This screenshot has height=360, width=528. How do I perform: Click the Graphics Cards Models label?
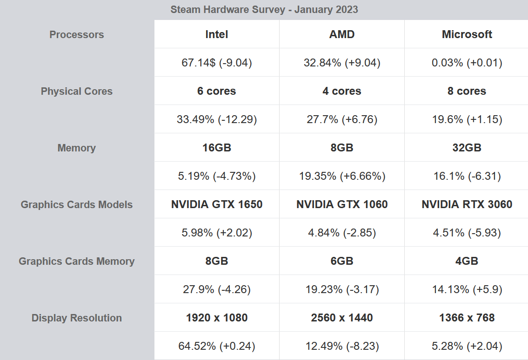tap(77, 204)
